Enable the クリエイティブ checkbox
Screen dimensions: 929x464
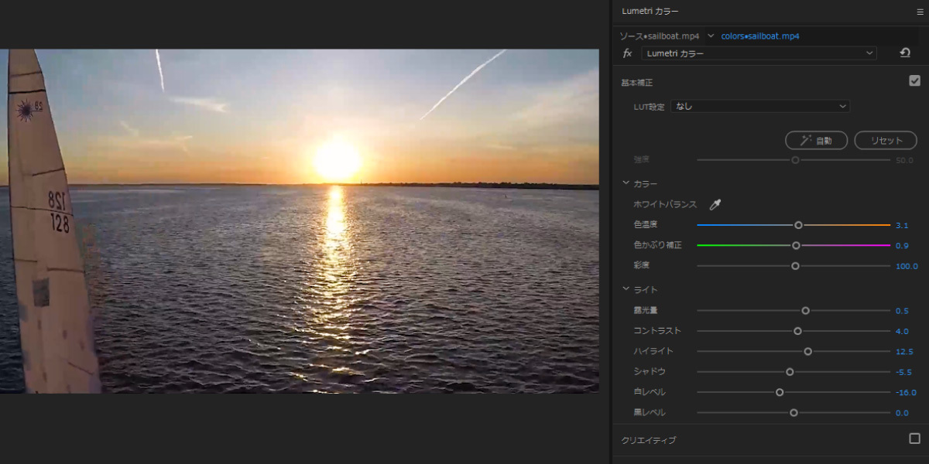[x=914, y=438]
